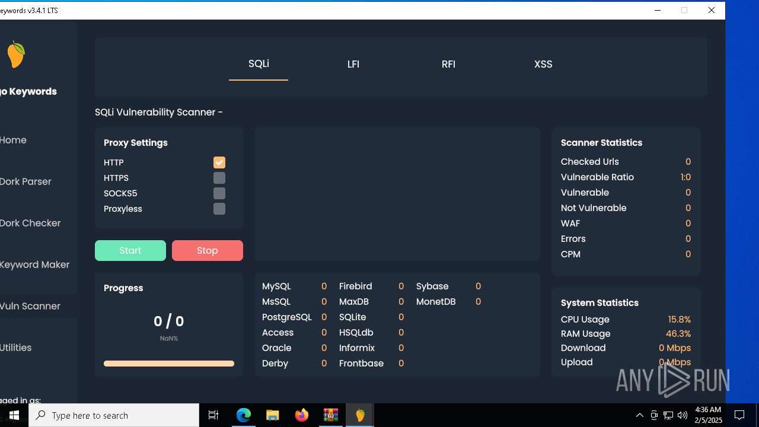Open Utilities in the sidebar
Screen dimensions: 759x427
point(16,348)
